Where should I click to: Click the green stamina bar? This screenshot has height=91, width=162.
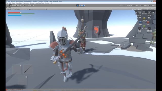pos(21,14)
